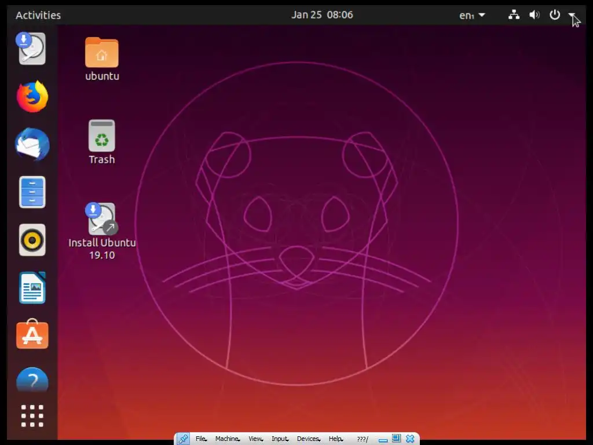
Task: Open the Help icon in the dock
Action: (32, 380)
